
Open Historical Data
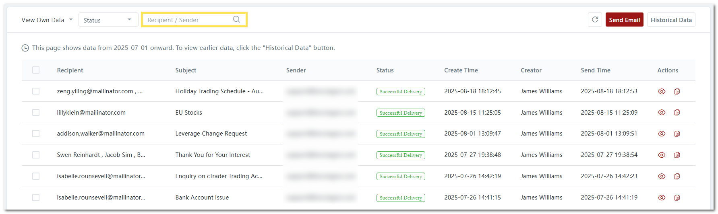[x=671, y=20]
